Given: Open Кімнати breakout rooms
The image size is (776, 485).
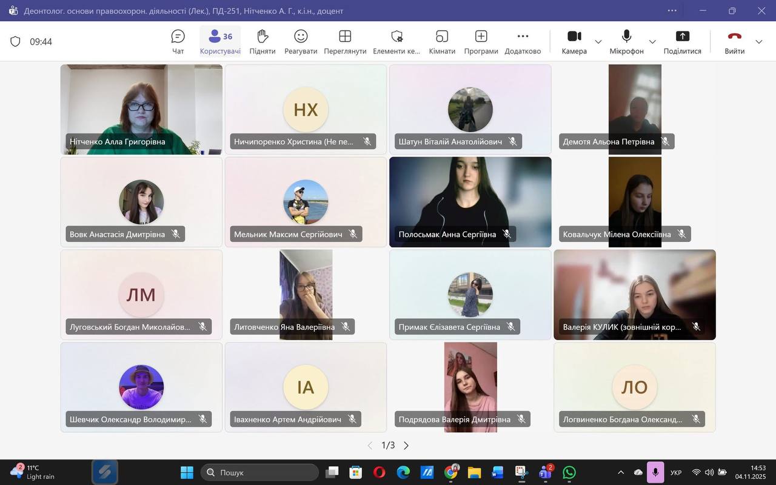Looking at the screenshot, I should click(x=442, y=41).
